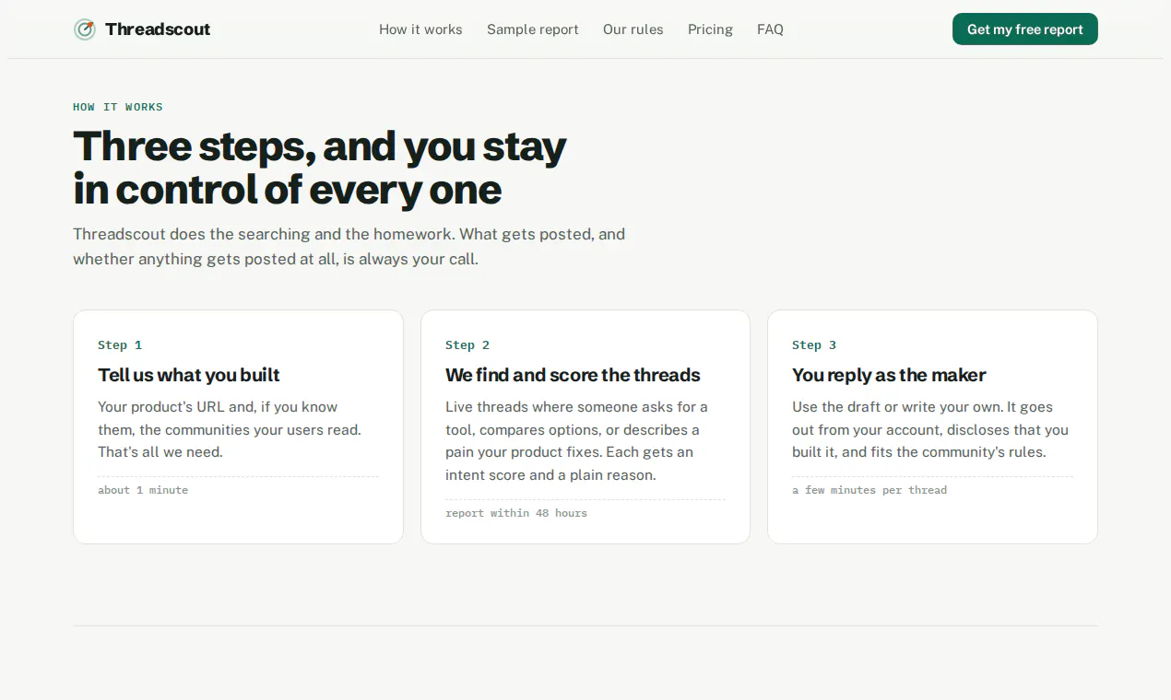
Task: Click the 'about 1 minute' note
Action: pos(143,490)
